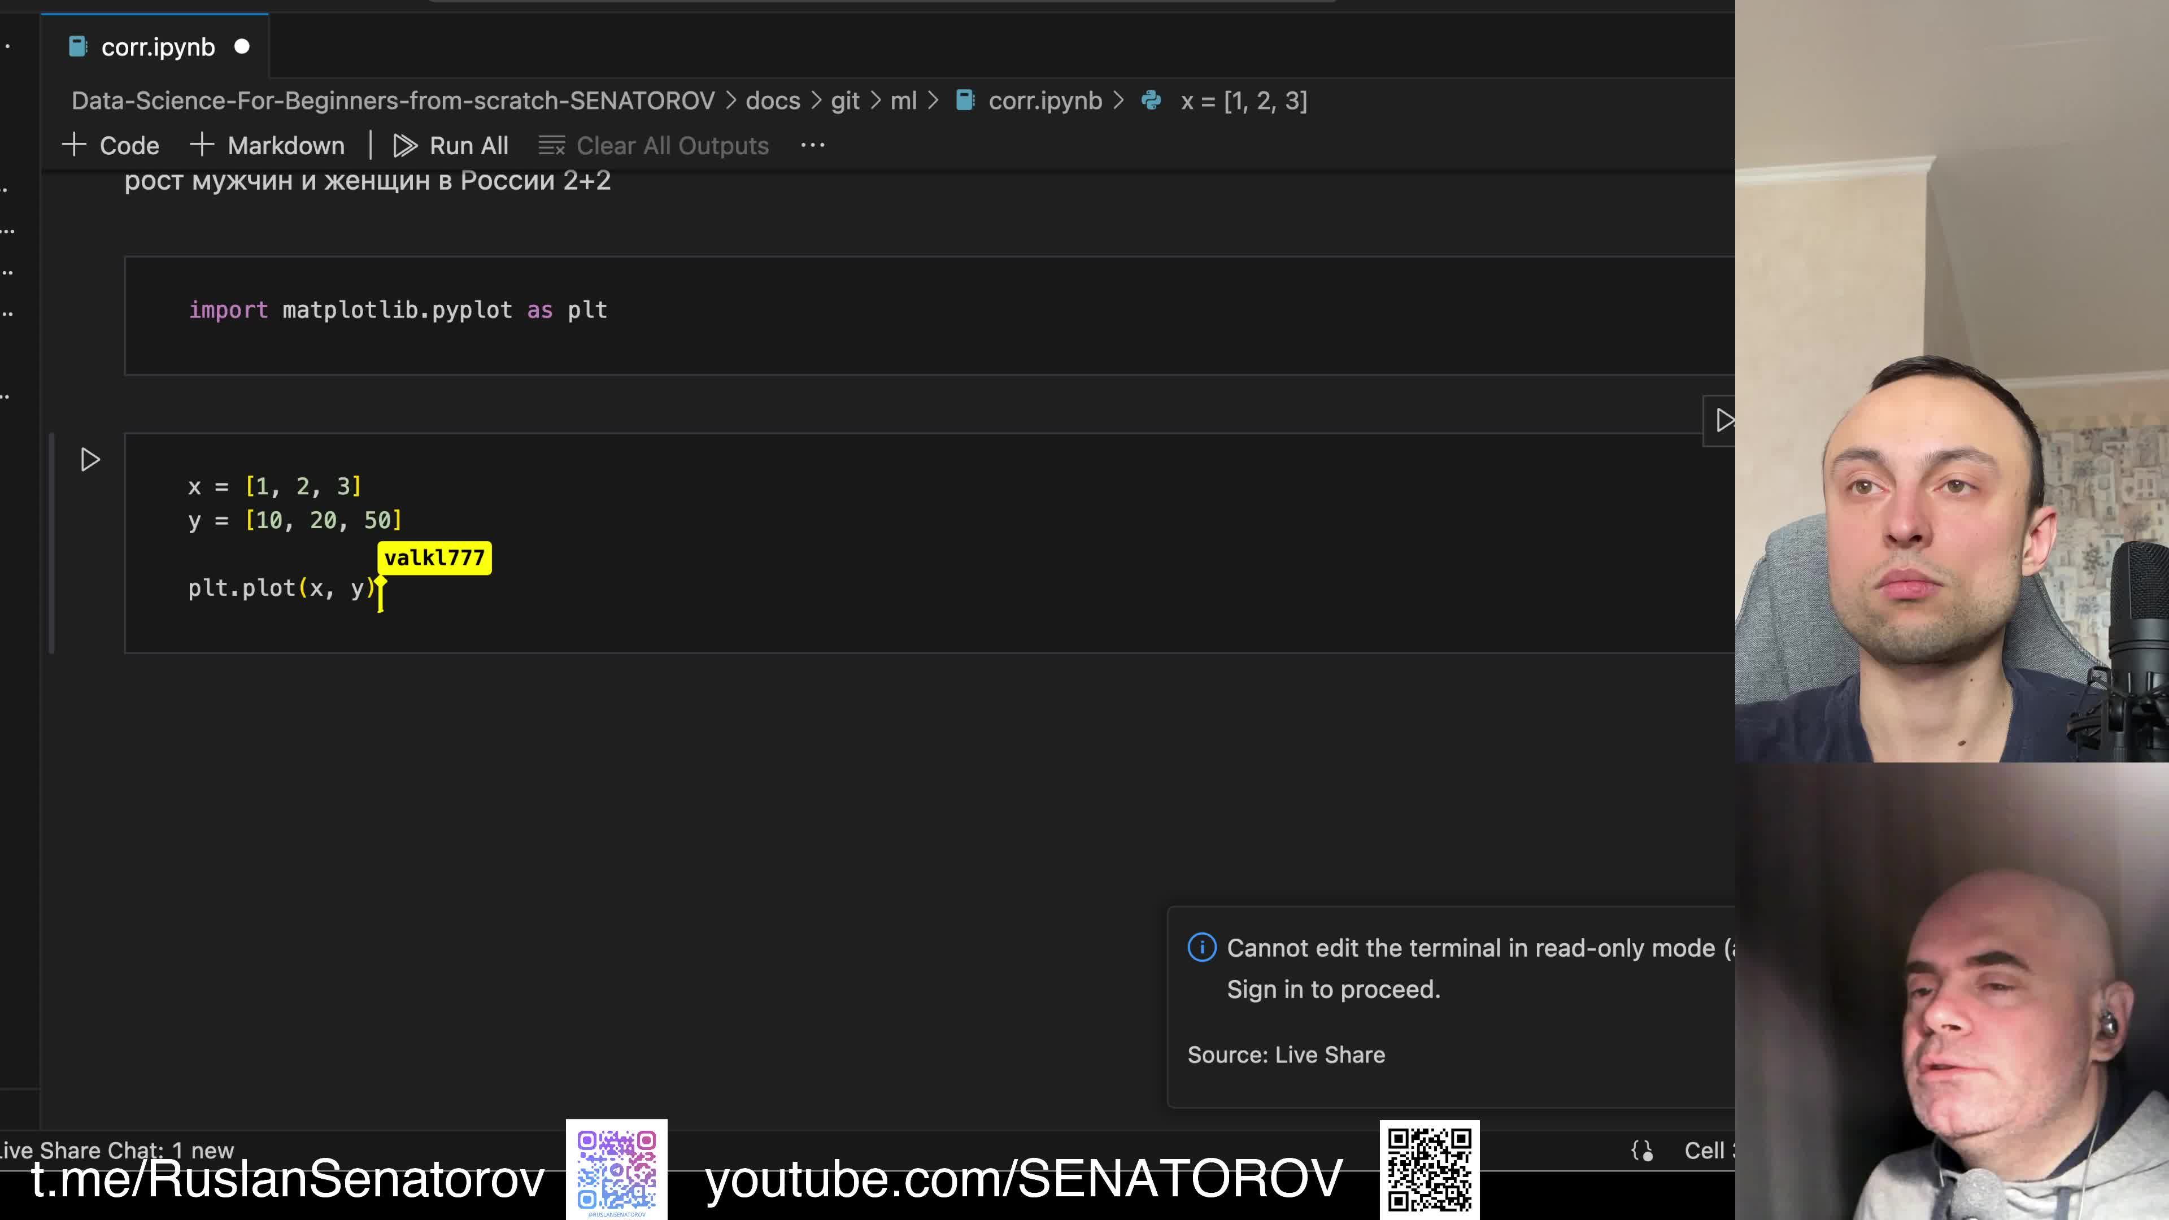Image resolution: width=2169 pixels, height=1220 pixels.
Task: Open the notebook toolbar more actions menu
Action: pyautogui.click(x=813, y=146)
